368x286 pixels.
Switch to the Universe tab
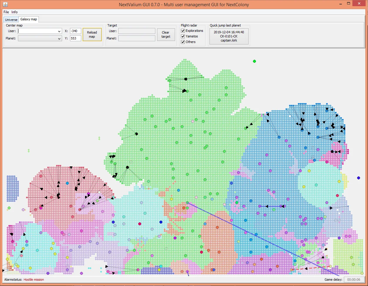pyautogui.click(x=11, y=20)
